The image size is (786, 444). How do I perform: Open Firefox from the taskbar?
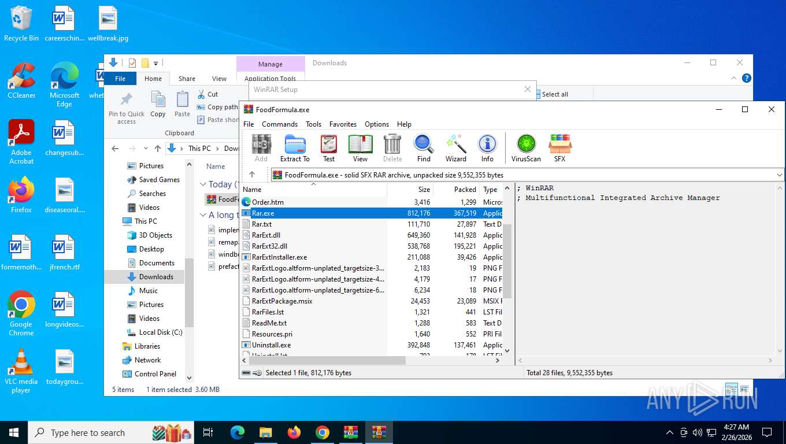click(x=294, y=432)
